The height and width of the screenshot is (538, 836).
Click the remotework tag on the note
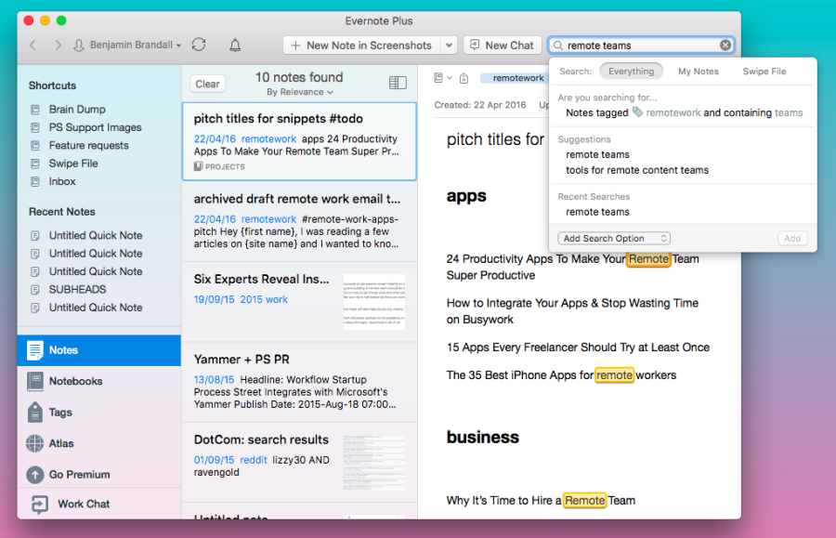517,78
